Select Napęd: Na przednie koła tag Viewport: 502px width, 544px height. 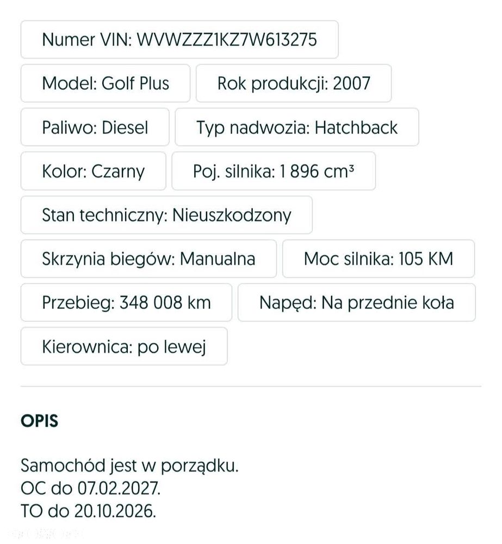(356, 303)
